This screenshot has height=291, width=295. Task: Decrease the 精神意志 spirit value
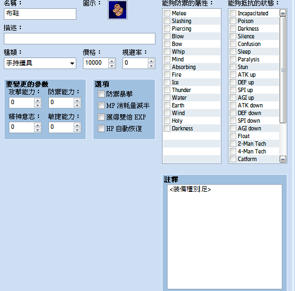click(37, 130)
